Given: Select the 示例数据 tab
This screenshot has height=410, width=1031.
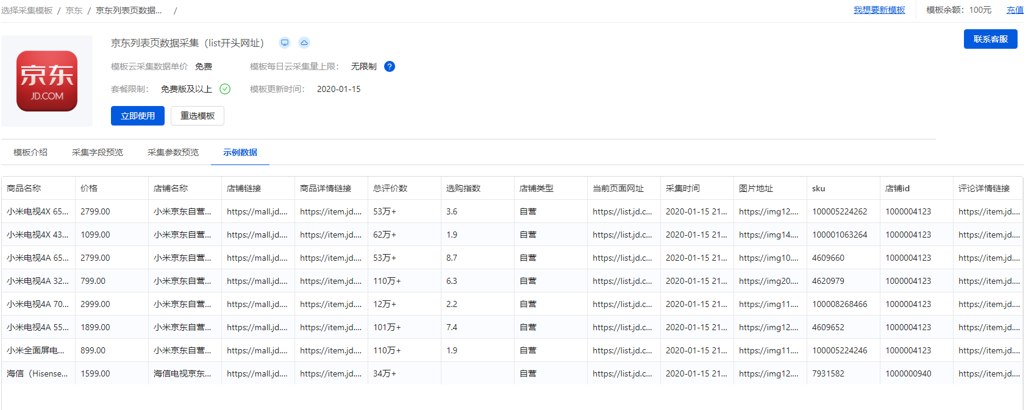Looking at the screenshot, I should point(240,152).
